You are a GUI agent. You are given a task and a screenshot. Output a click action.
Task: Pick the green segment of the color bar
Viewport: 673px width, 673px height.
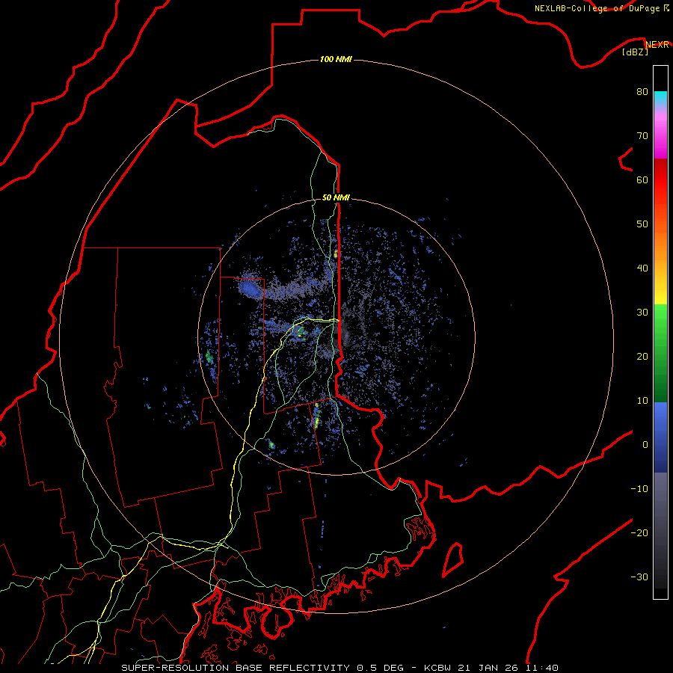pyautogui.click(x=660, y=352)
